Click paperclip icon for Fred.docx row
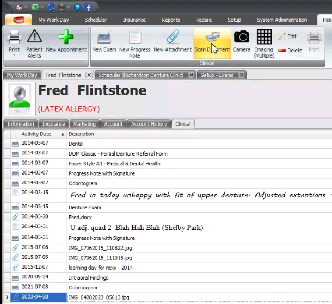Image resolution: width=332 pixels, height=304 pixels. pos(15,217)
